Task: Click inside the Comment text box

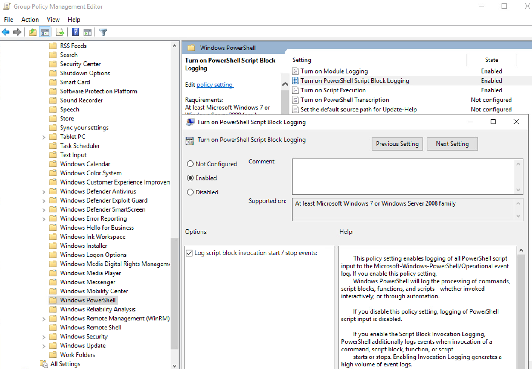Action: (x=402, y=176)
